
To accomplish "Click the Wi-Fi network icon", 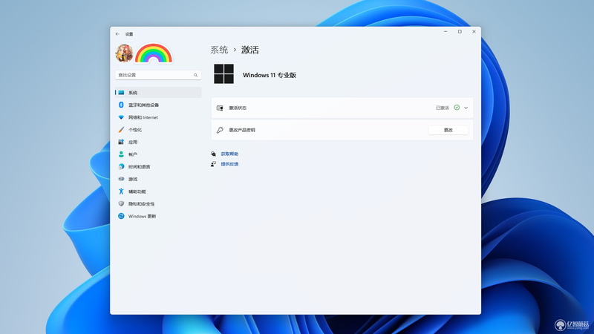I will 121,117.
